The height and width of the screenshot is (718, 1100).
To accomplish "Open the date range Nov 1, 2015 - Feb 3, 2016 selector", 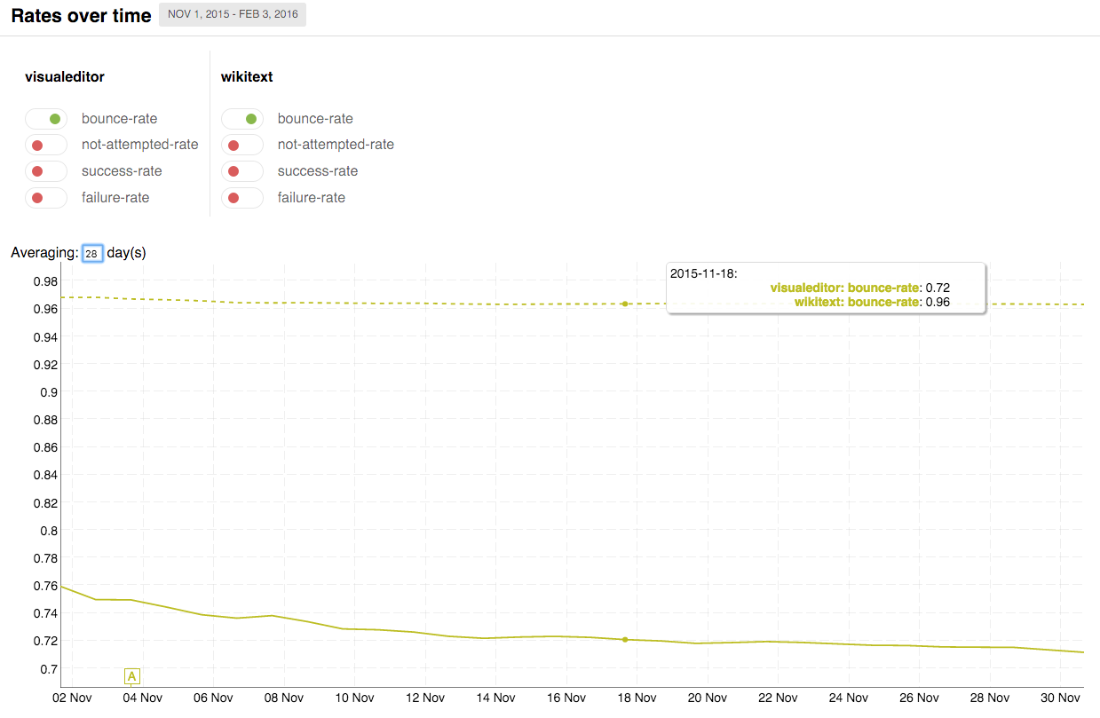I will pyautogui.click(x=233, y=15).
